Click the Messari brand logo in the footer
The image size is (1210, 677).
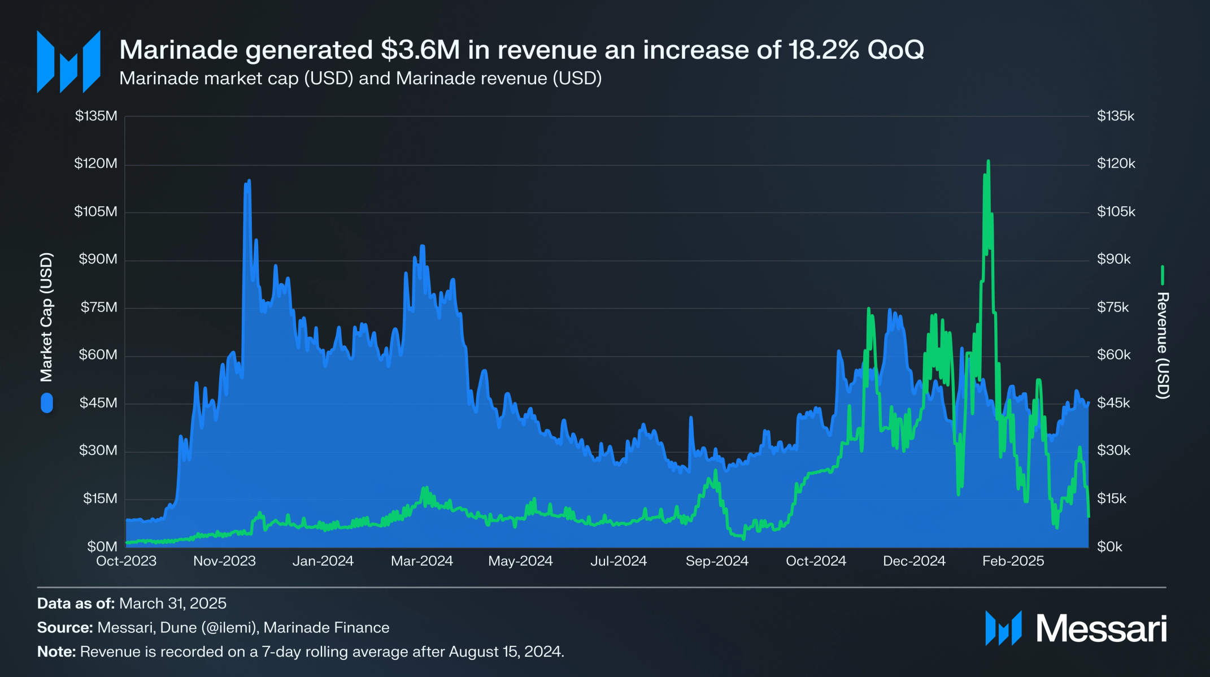tap(1076, 628)
